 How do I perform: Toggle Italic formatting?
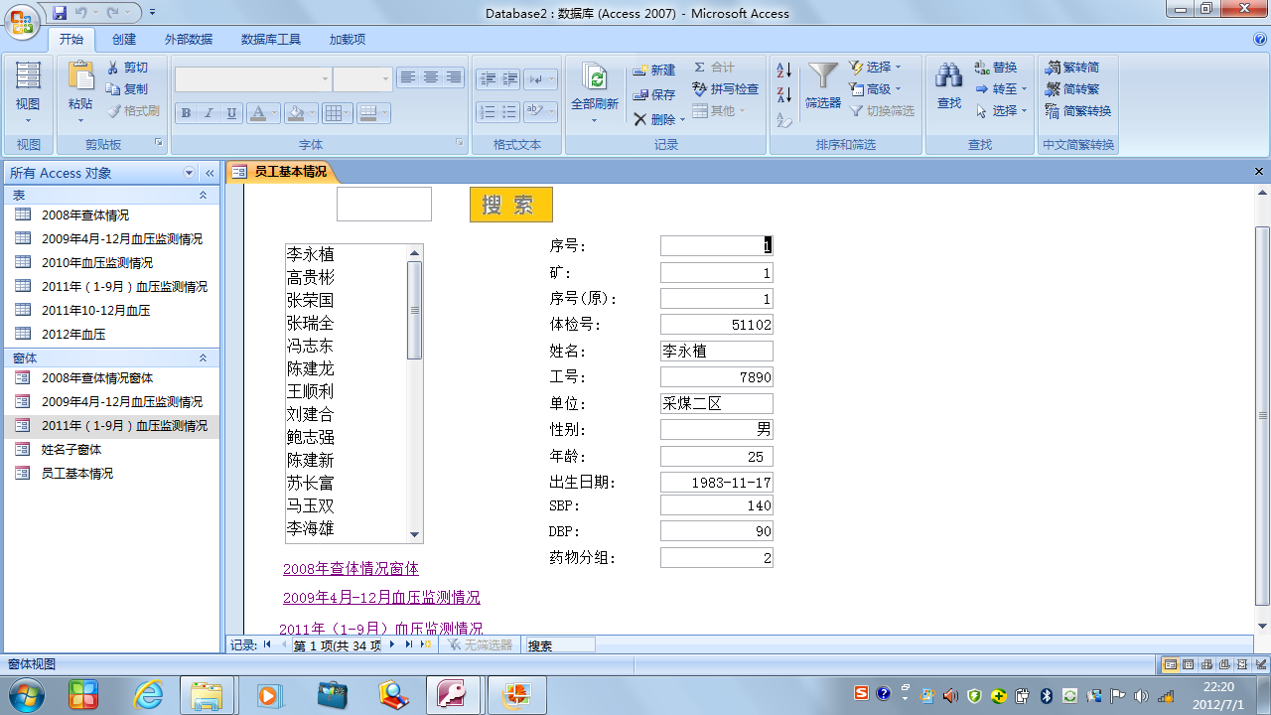209,113
